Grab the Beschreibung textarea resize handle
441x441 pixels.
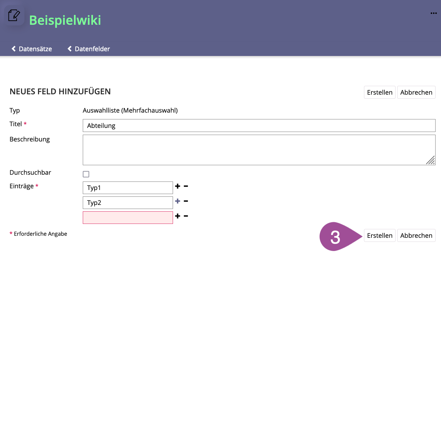coord(431,160)
